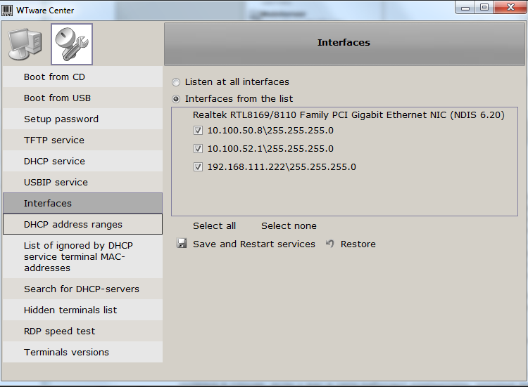The height and width of the screenshot is (387, 528).
Task: Toggle the 10.100.52.1 interface checkbox
Action: click(x=199, y=149)
